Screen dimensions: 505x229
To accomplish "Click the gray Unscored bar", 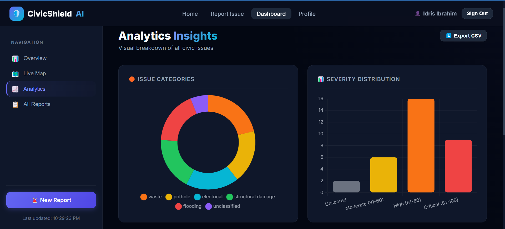I will click(346, 187).
